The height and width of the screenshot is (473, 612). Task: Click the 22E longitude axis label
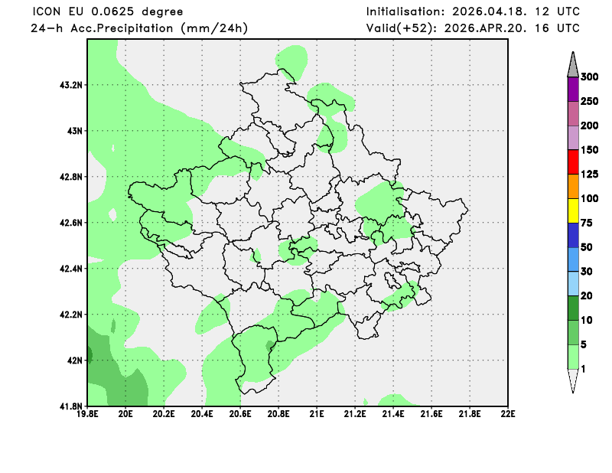[x=507, y=414]
